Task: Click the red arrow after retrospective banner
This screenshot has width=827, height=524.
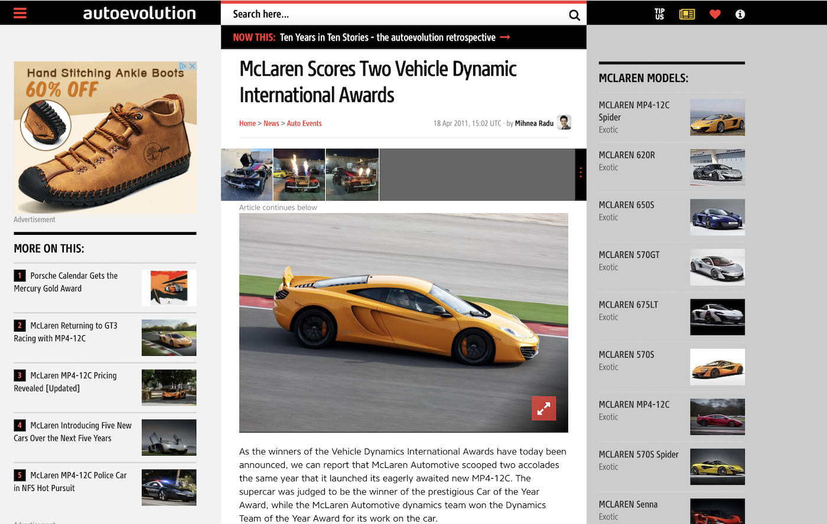Action: (x=505, y=37)
